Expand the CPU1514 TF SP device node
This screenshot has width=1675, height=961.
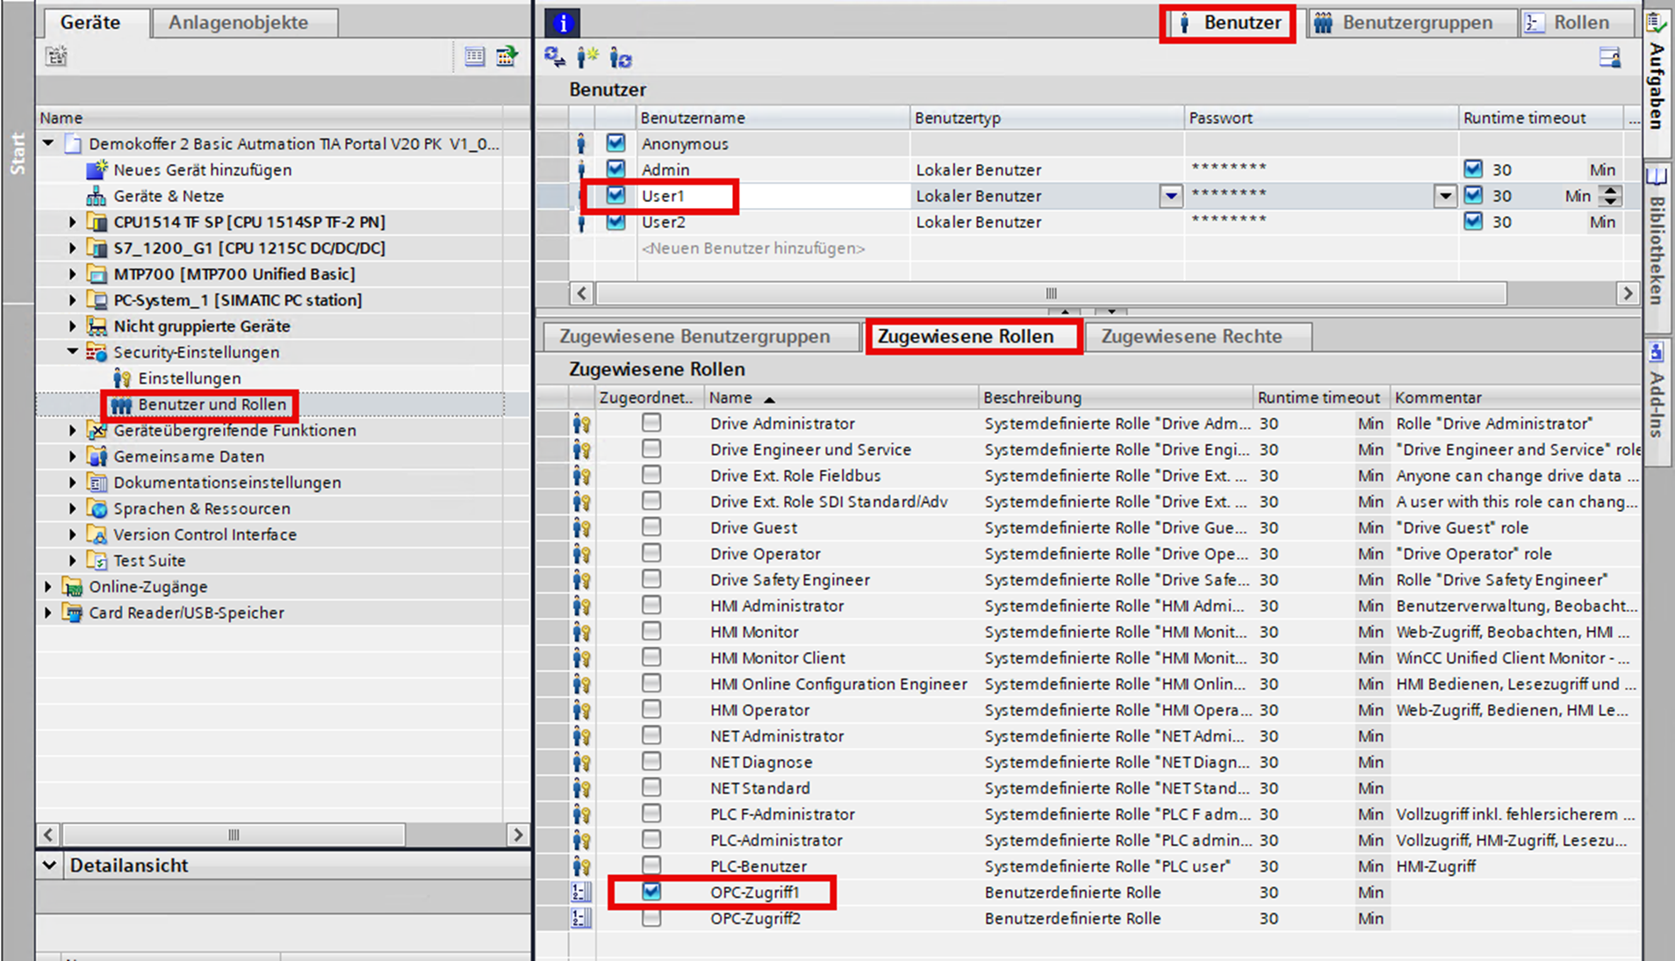coord(73,222)
